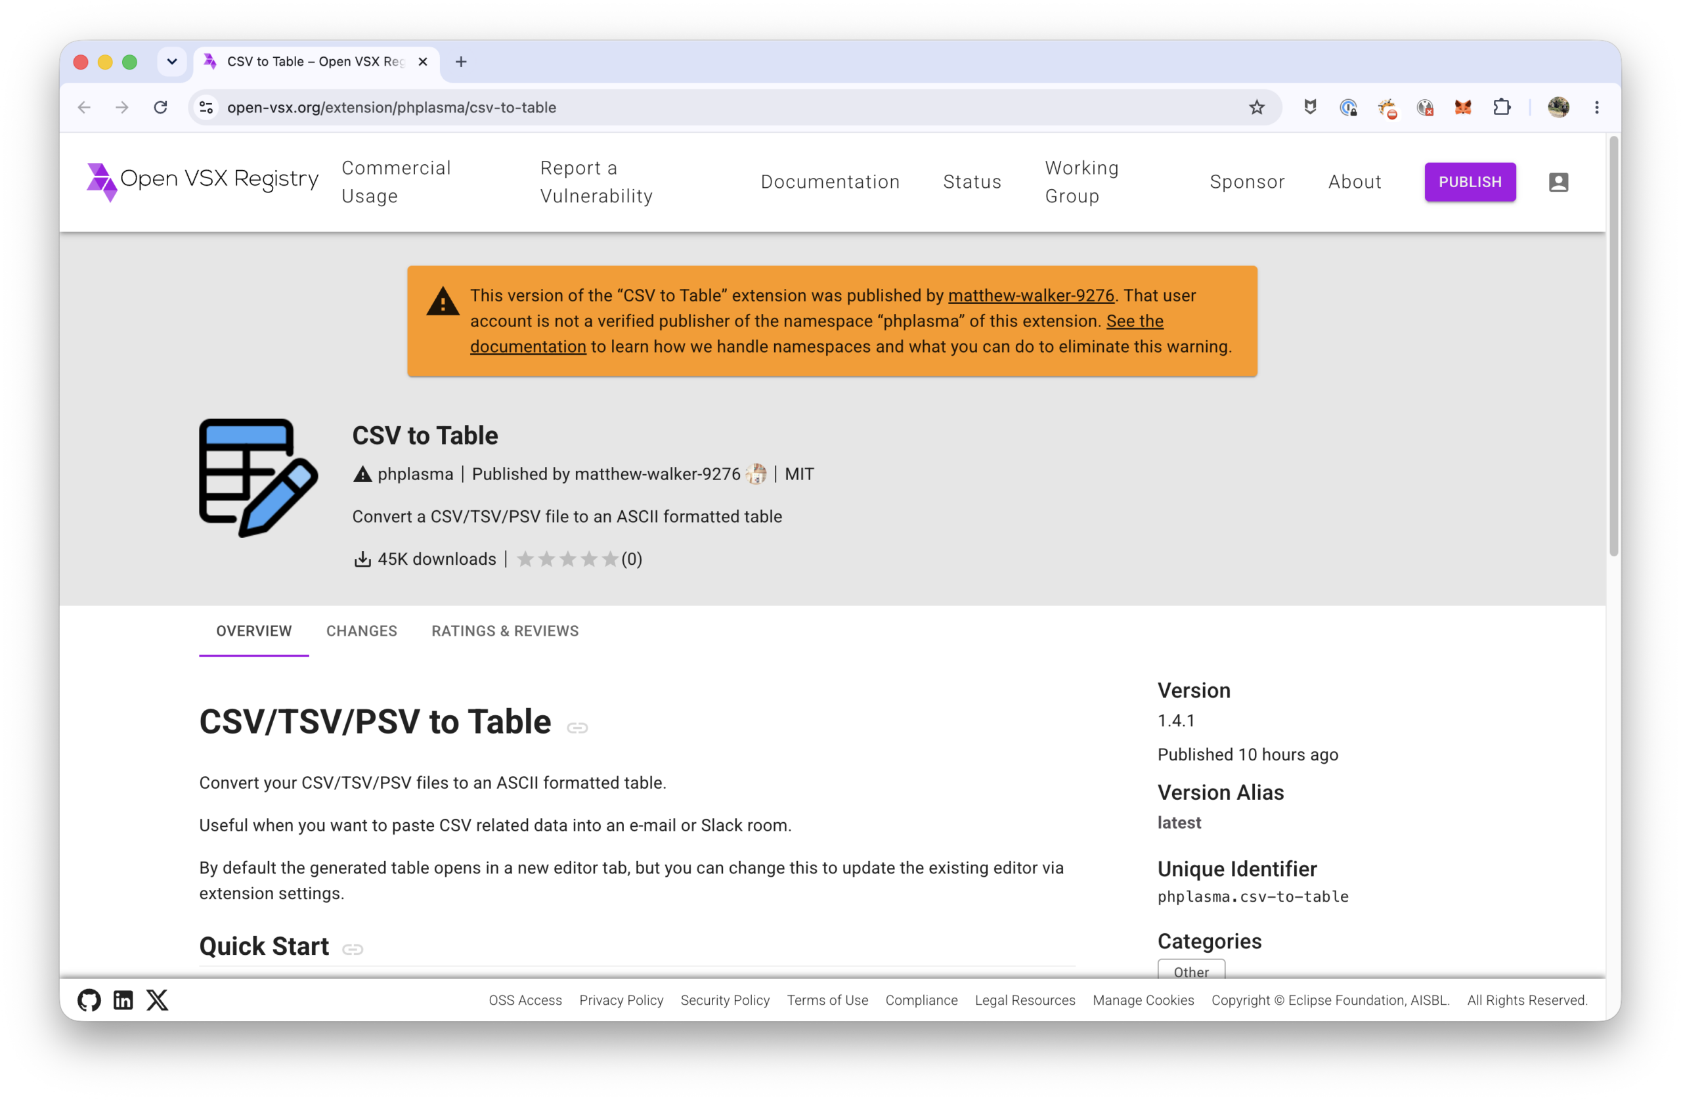Click the browser forward arrow
This screenshot has width=1681, height=1100.
pyautogui.click(x=122, y=108)
